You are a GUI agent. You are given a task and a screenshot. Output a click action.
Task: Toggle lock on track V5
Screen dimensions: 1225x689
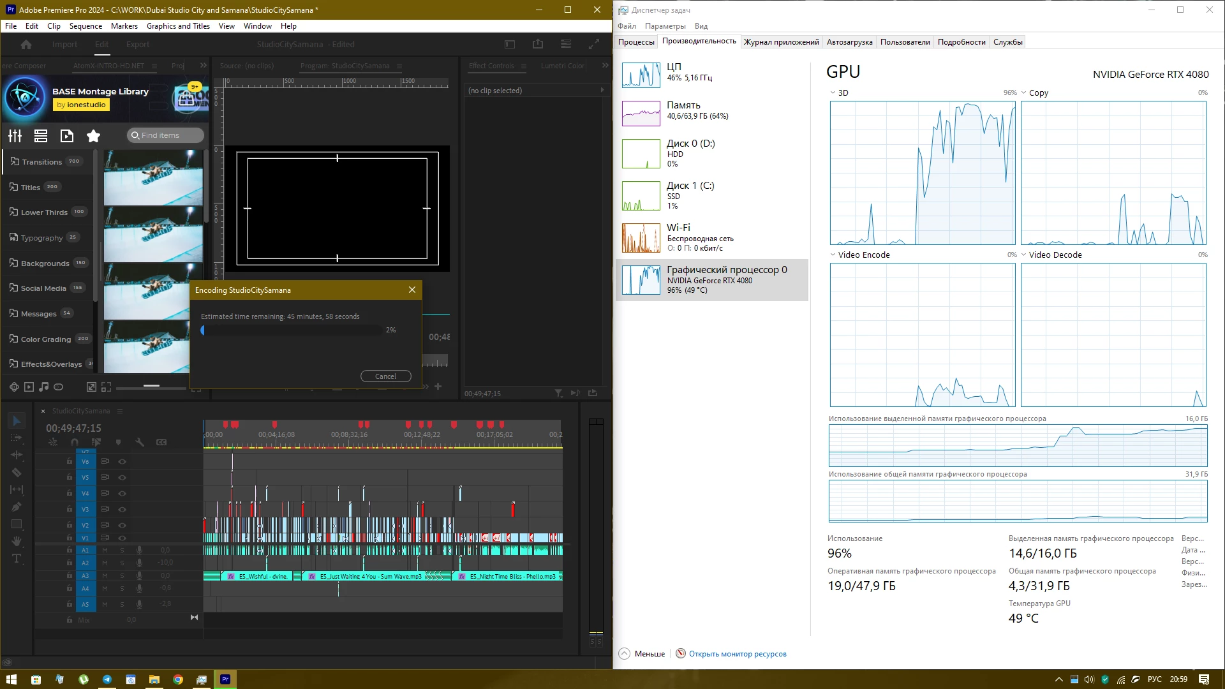point(70,477)
